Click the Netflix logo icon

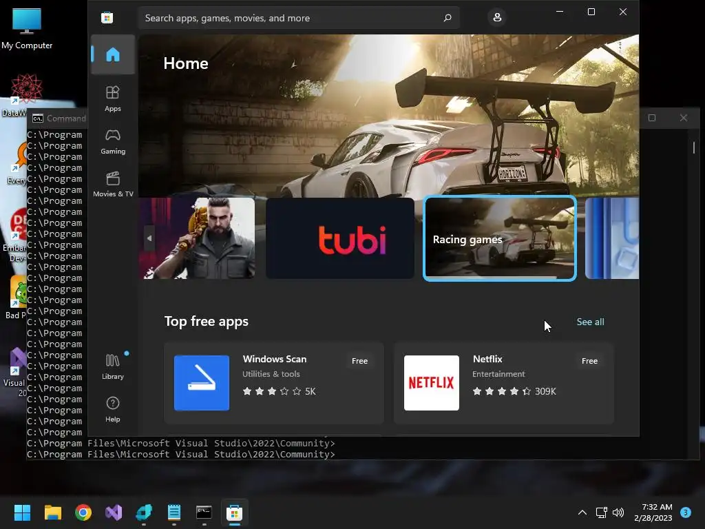point(432,383)
